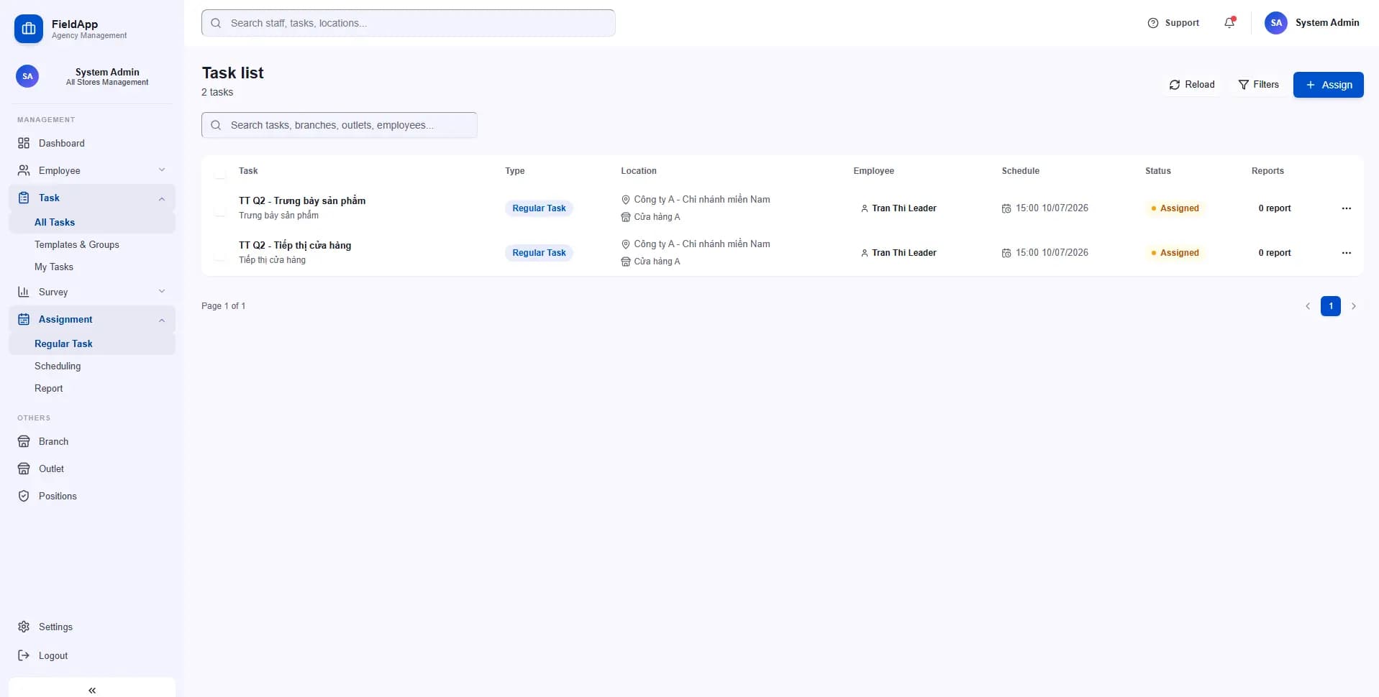Collapse sidebar with double chevron icon
Screen dimensions: 1379x697
[x=92, y=690]
